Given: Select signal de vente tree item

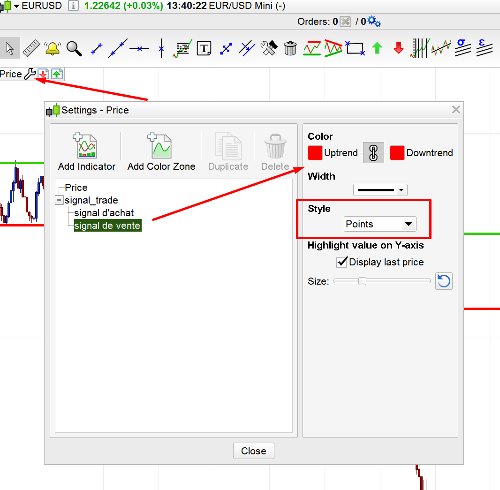Looking at the screenshot, I should [107, 226].
